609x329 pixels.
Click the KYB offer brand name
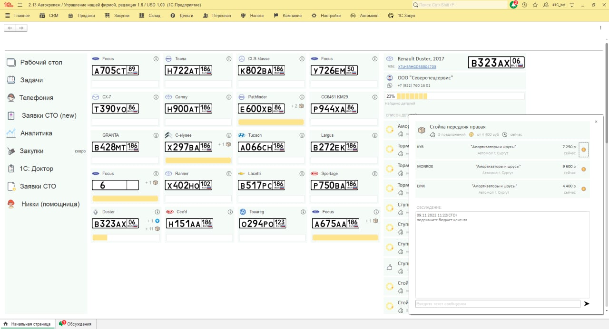click(x=420, y=147)
